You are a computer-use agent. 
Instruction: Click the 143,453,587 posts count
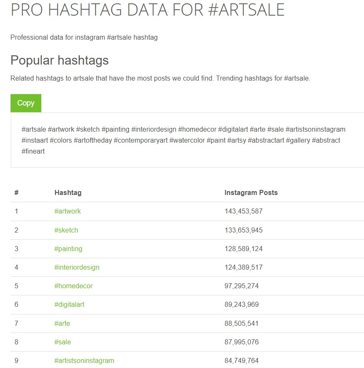pyautogui.click(x=243, y=211)
